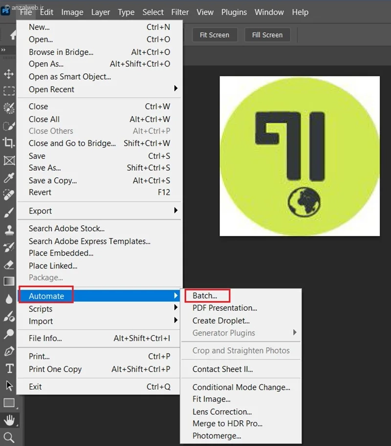Select the Clone Stamp tool

tap(9, 230)
